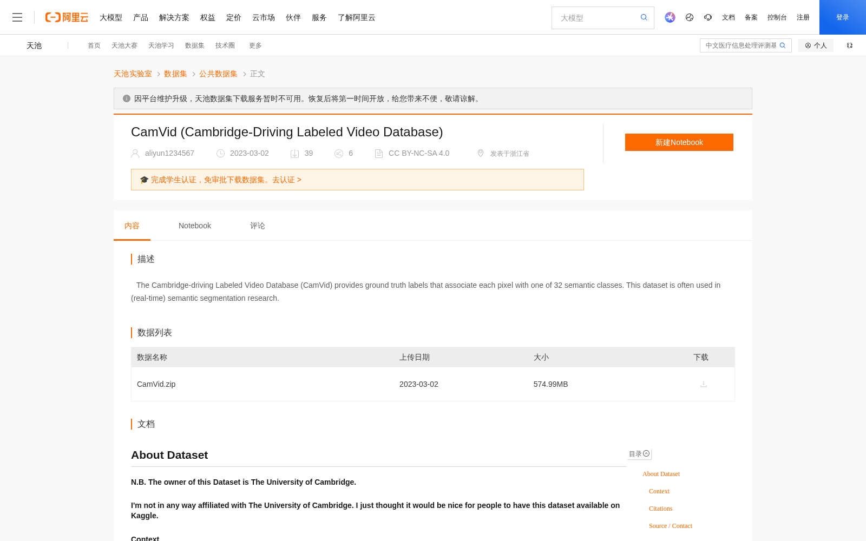The image size is (866, 541).
Task: Open the 产品 menu
Action: (x=141, y=17)
